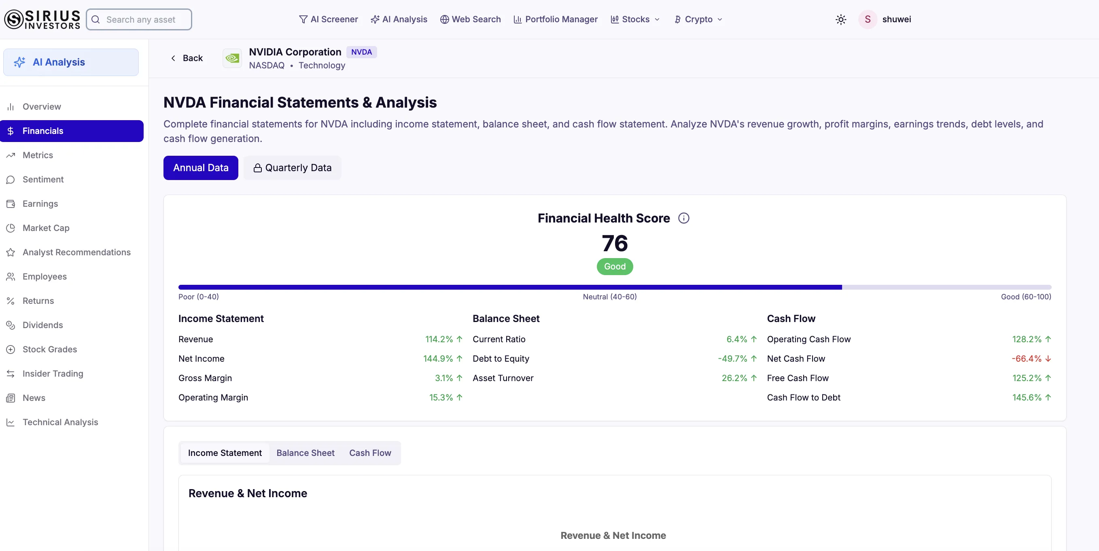Image resolution: width=1099 pixels, height=551 pixels.
Task: Open Stock Grades in the sidebar
Action: coord(49,349)
